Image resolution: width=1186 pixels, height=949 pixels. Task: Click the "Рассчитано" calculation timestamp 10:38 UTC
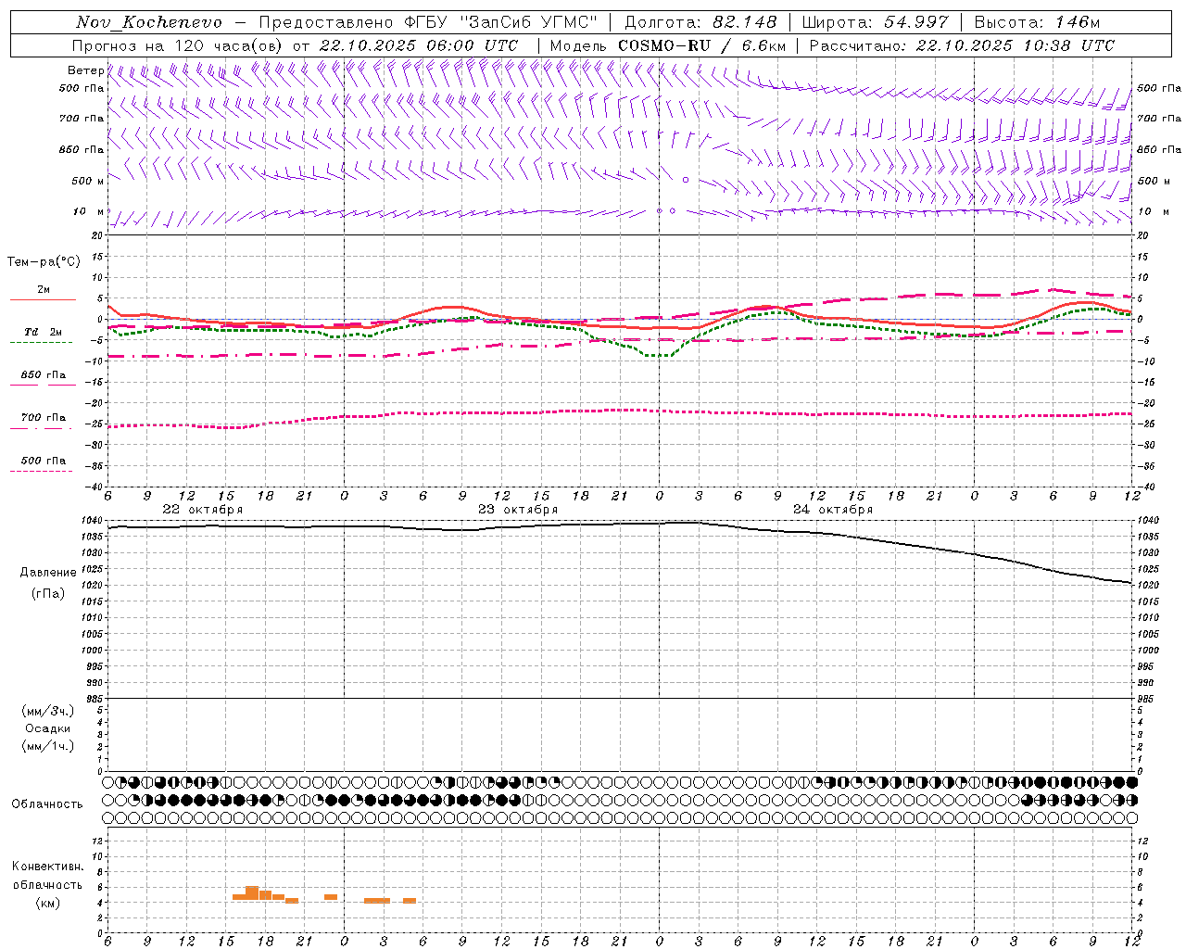click(x=1069, y=45)
